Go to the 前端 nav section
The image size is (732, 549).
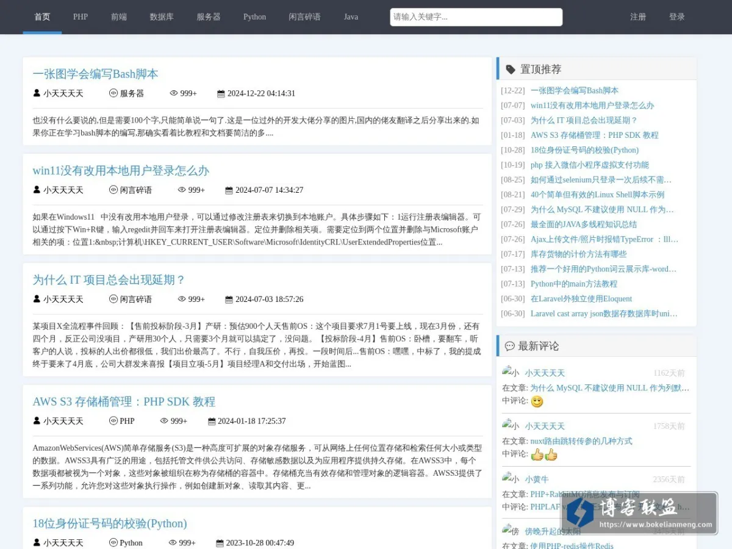pyautogui.click(x=119, y=16)
